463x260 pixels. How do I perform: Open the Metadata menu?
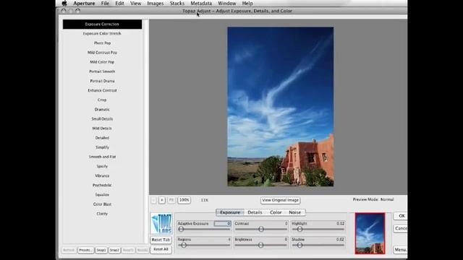(201, 4)
